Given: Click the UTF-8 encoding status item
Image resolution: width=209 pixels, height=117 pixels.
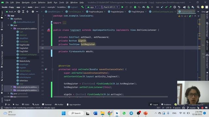Looking at the screenshot, I should coord(169,108).
